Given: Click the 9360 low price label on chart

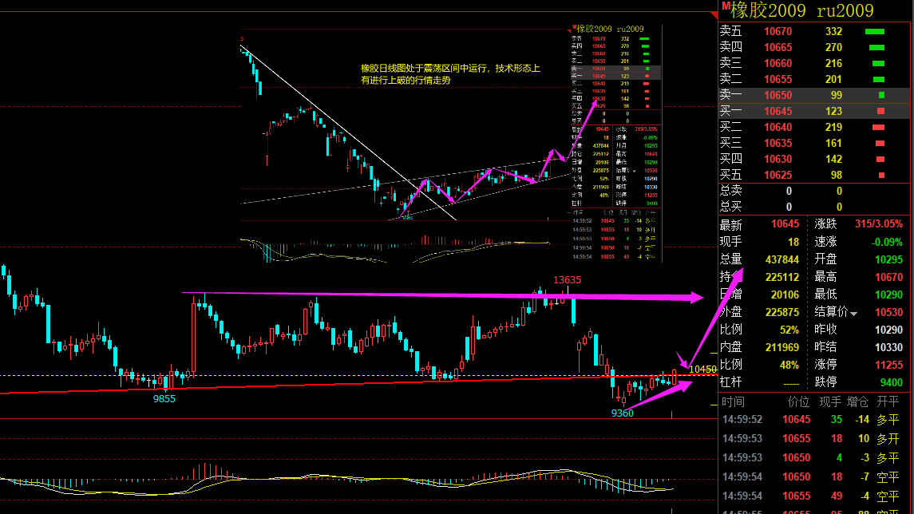Looking at the screenshot, I should [x=622, y=413].
